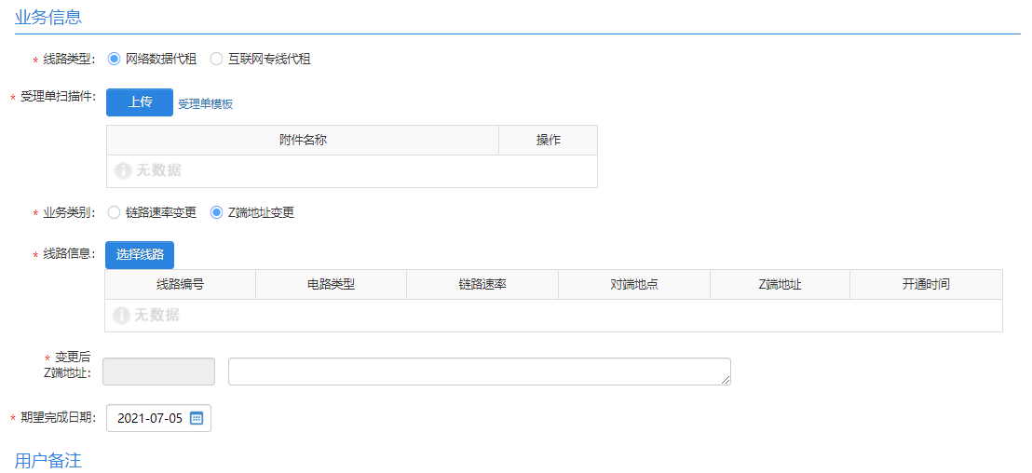
Task: Click the 上传 upload button
Action: click(140, 102)
